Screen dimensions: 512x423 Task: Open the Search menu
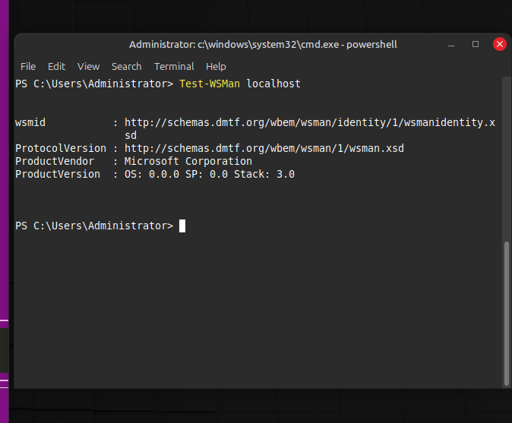click(126, 66)
